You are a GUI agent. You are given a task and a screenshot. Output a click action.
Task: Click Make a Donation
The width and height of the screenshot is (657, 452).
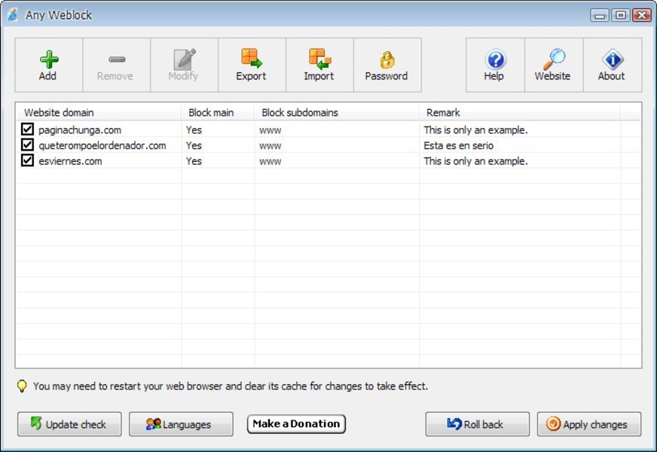tap(295, 424)
